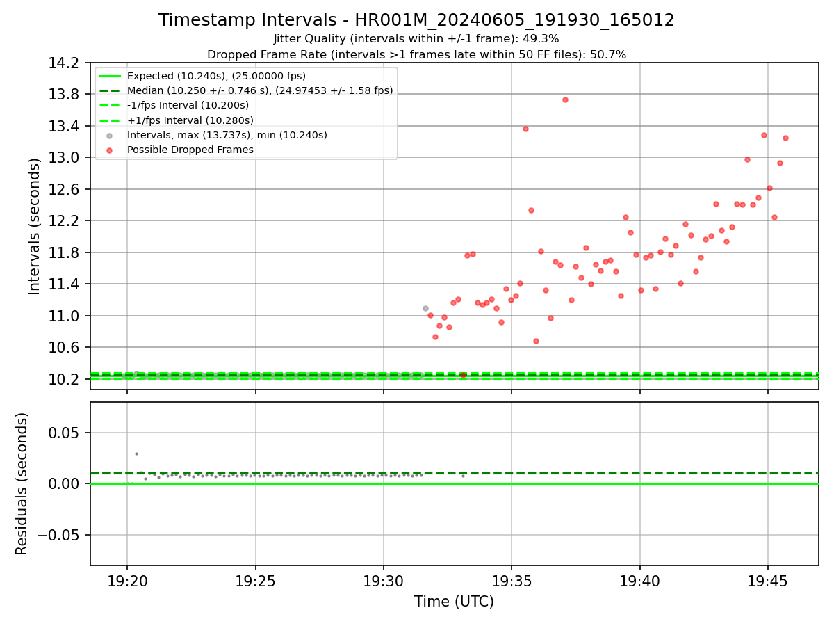Click the 0.00 residuals tick label
Screen dimensions: 834x626
click(x=65, y=483)
